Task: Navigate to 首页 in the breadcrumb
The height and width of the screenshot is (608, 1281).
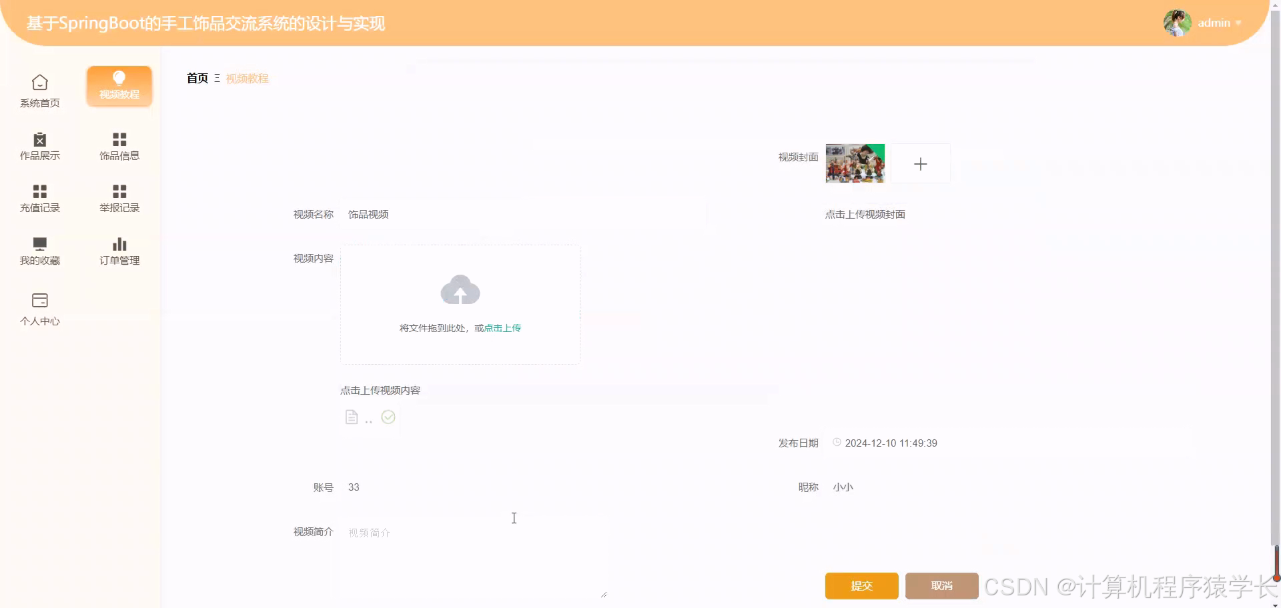Action: (x=197, y=78)
